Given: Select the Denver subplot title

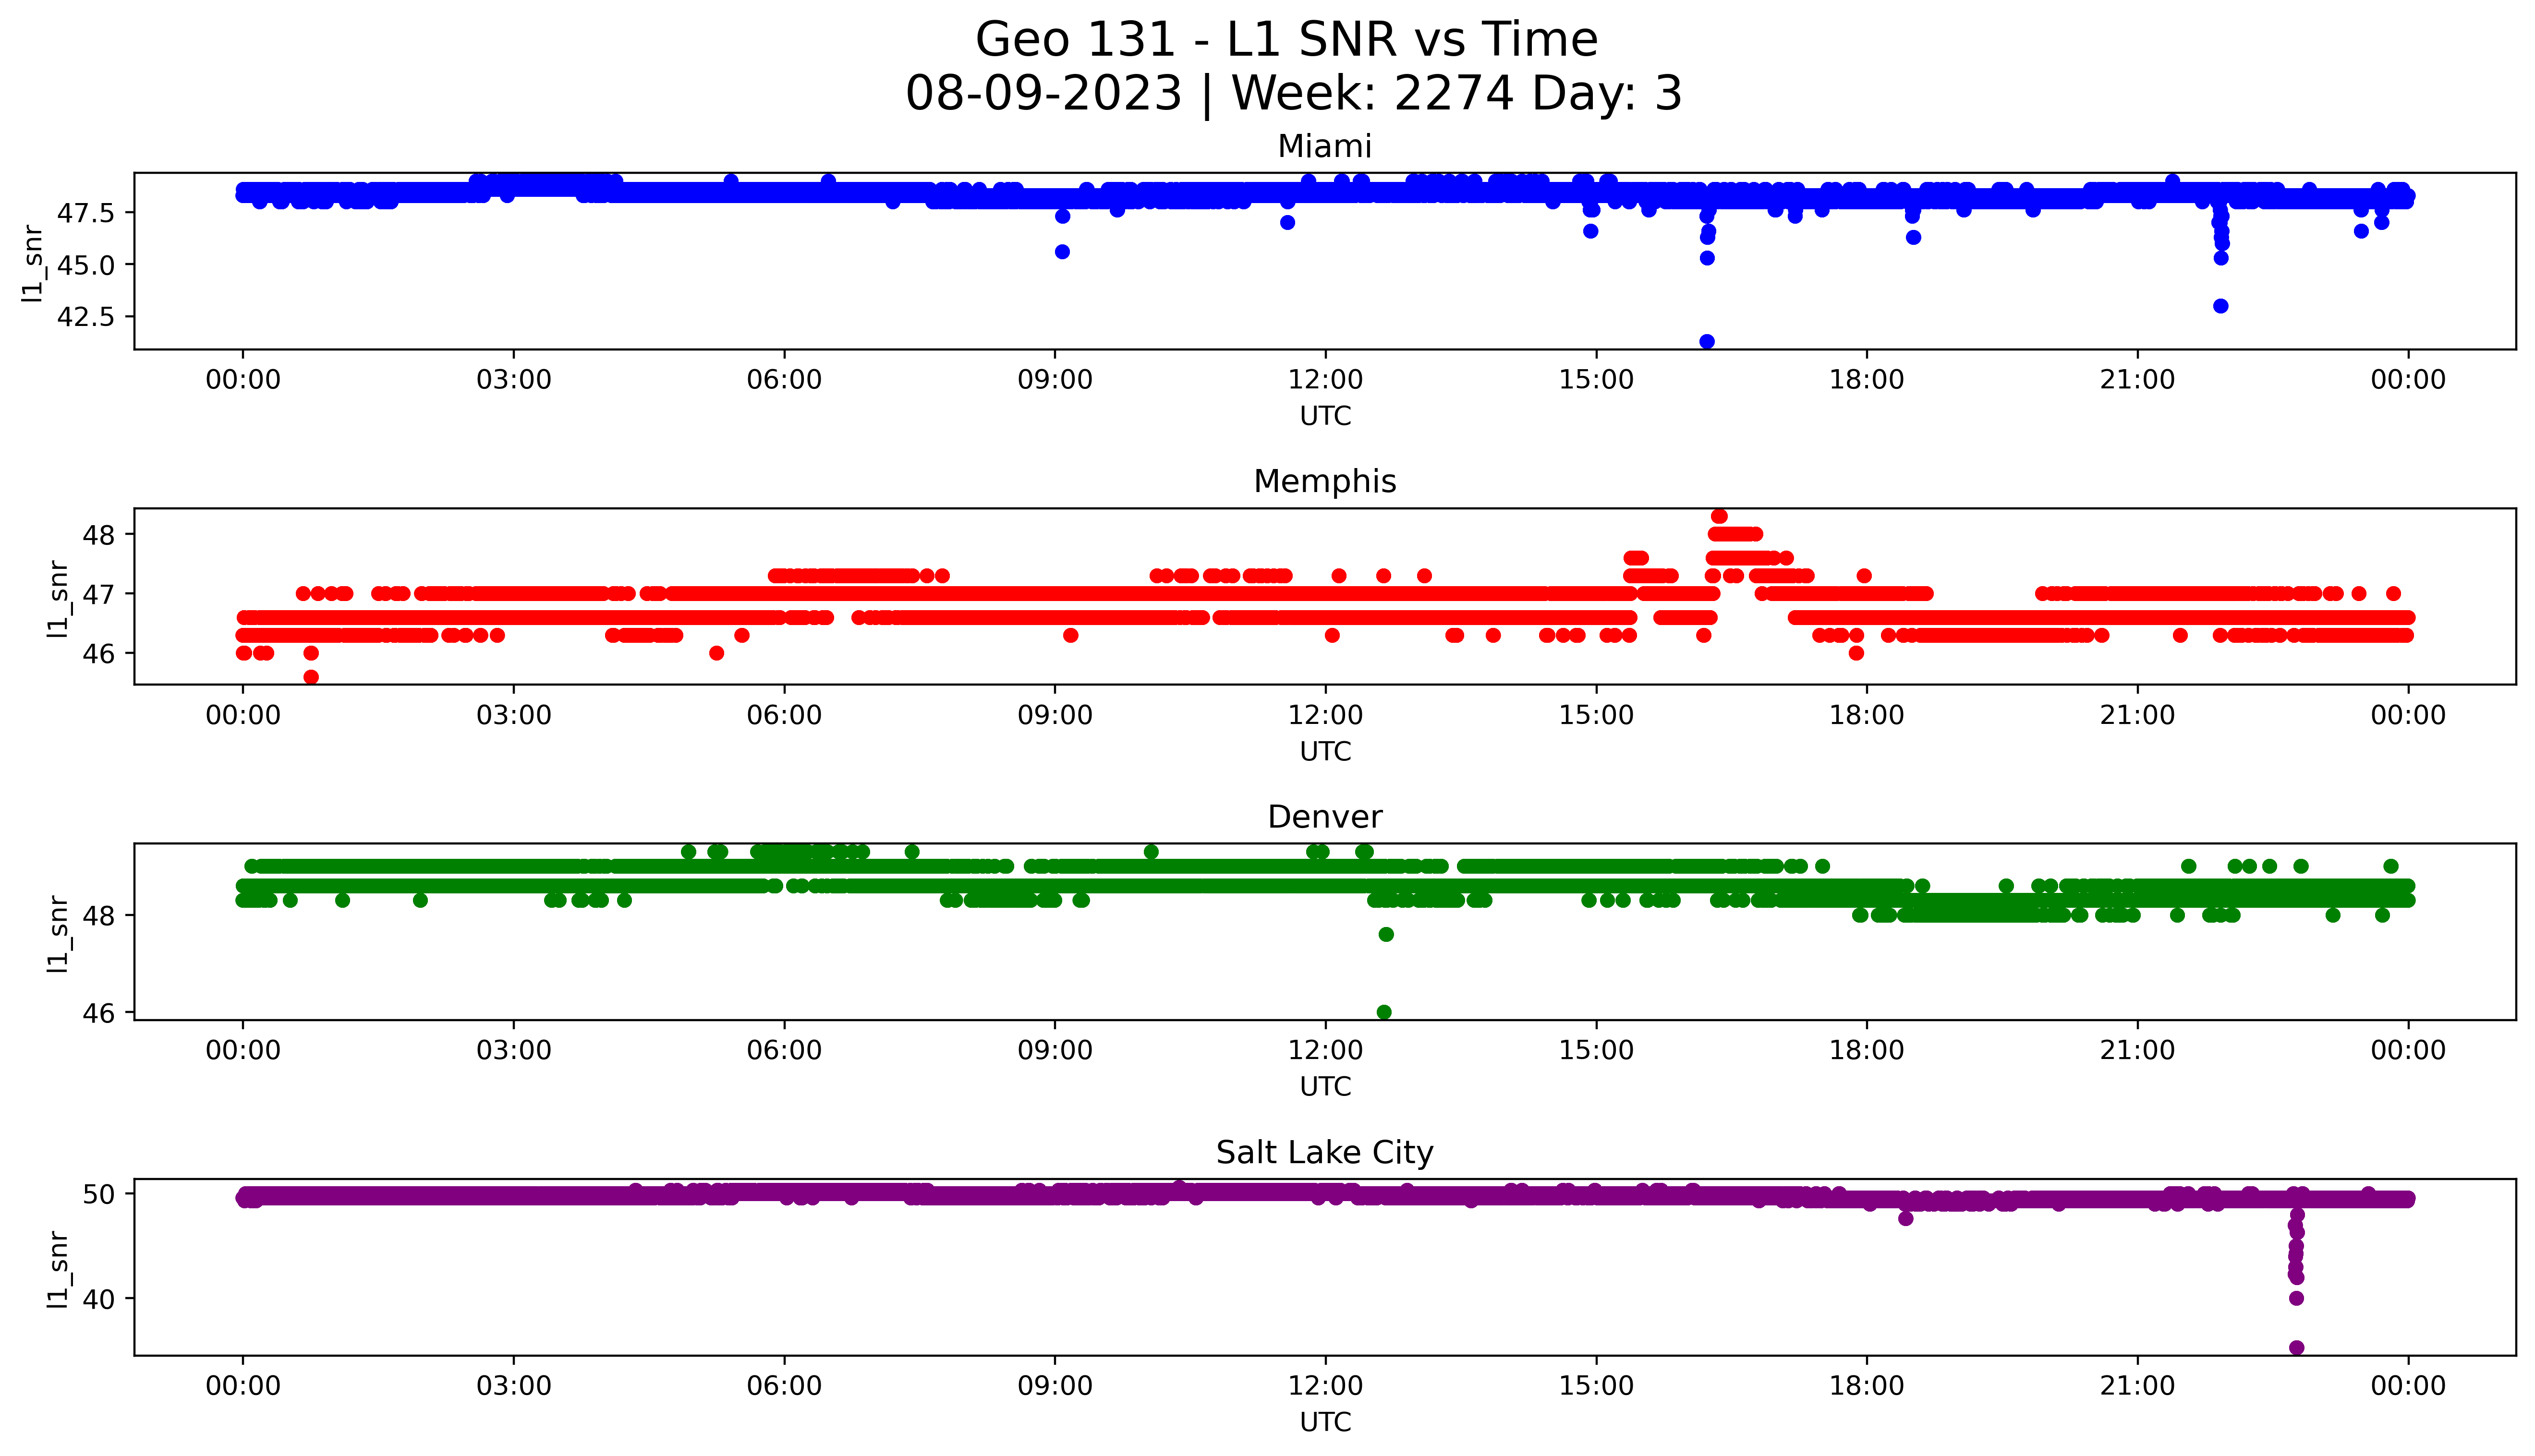Looking at the screenshot, I should (x=1325, y=817).
